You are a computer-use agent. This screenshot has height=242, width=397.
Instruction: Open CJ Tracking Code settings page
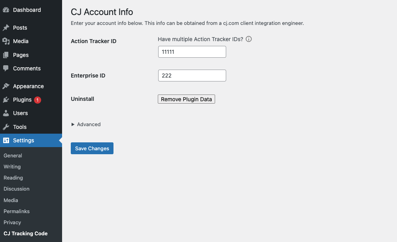(x=26, y=234)
